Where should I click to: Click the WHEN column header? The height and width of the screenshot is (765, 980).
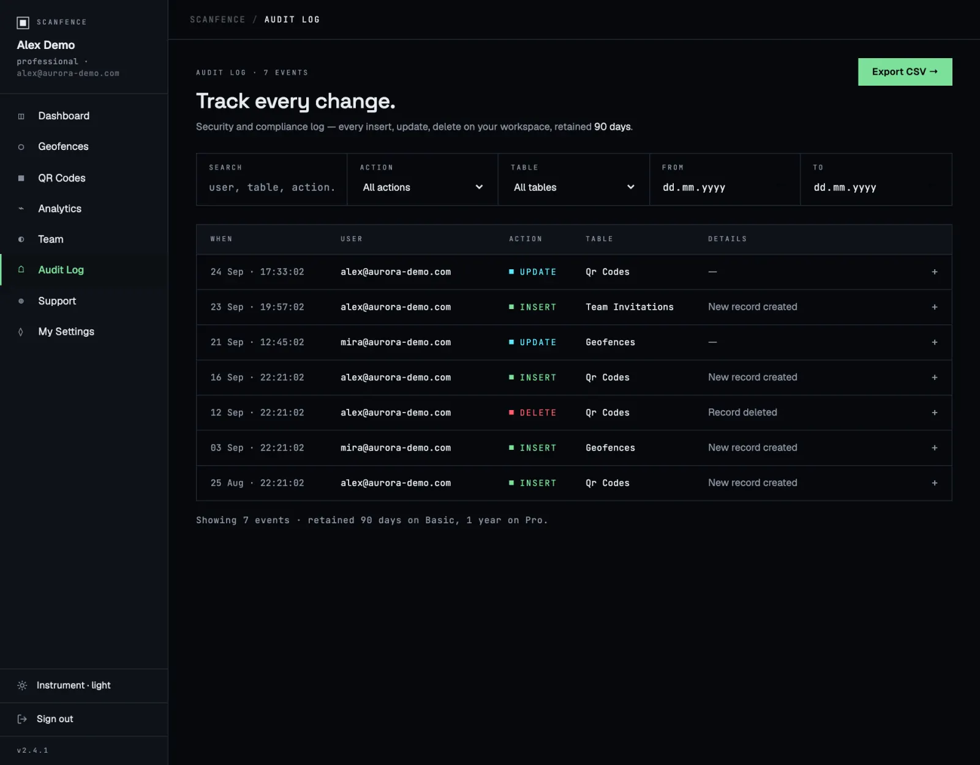(x=222, y=239)
